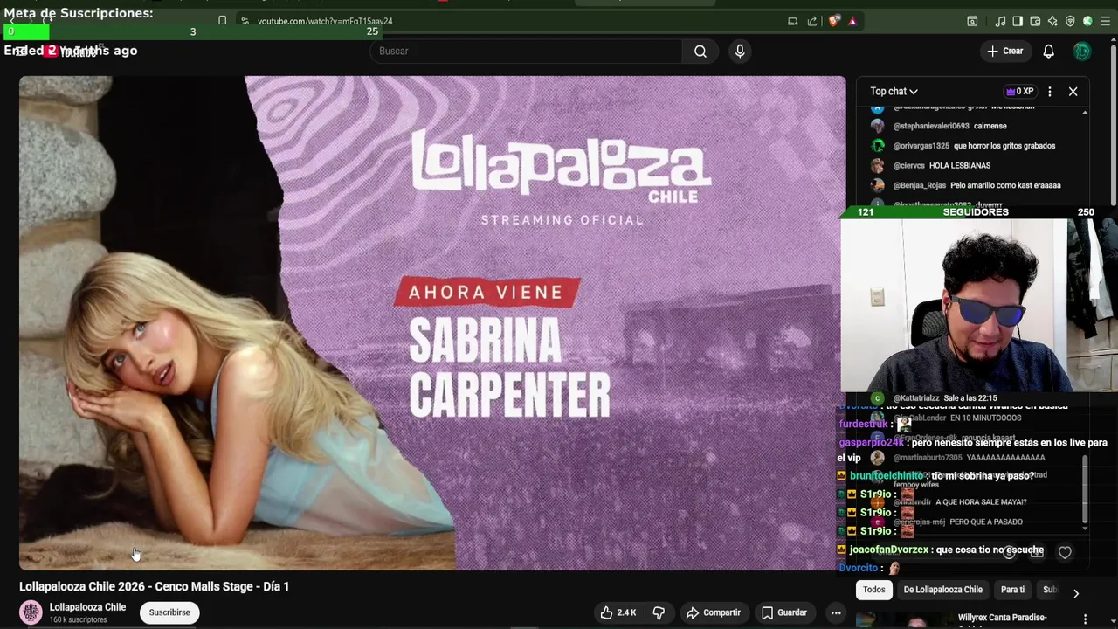This screenshot has height=629, width=1118.
Task: Open the Willyrex Canta Paradise suggested video
Action: pos(1002,618)
